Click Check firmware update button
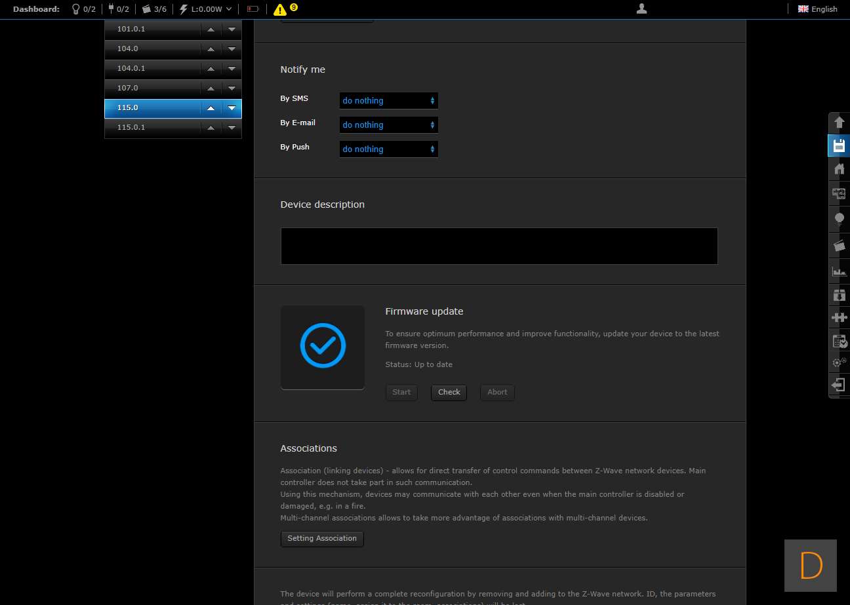 pyautogui.click(x=449, y=392)
